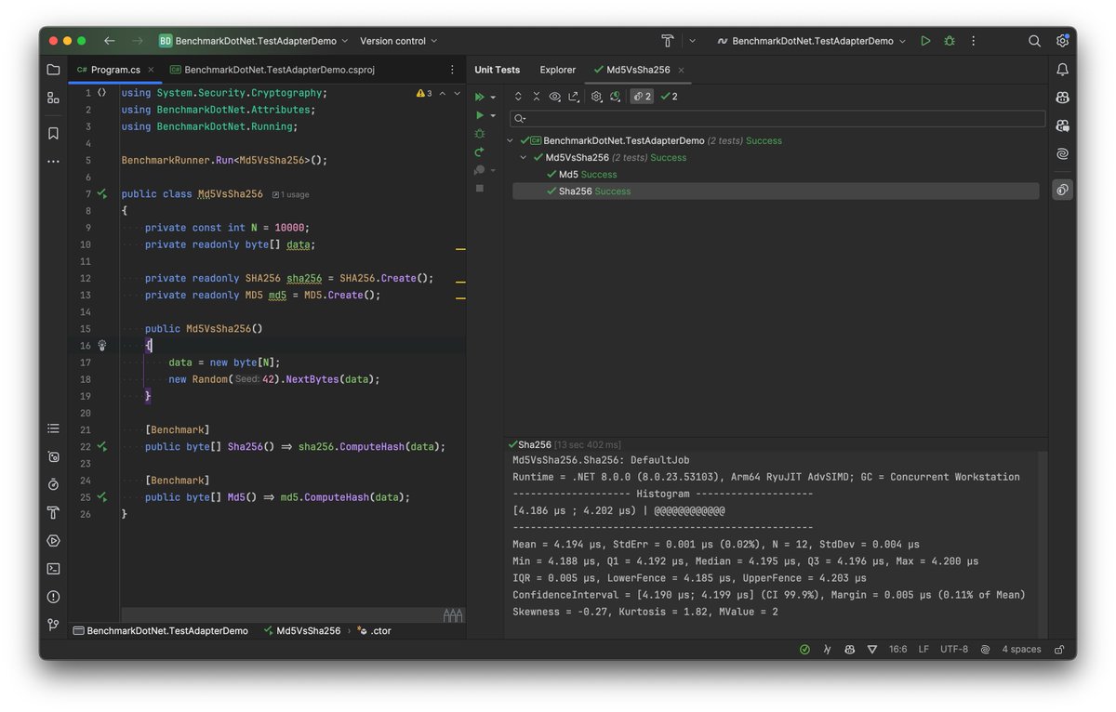1116x712 pixels.
Task: Click caret position 16:6 in status bar
Action: (897, 649)
